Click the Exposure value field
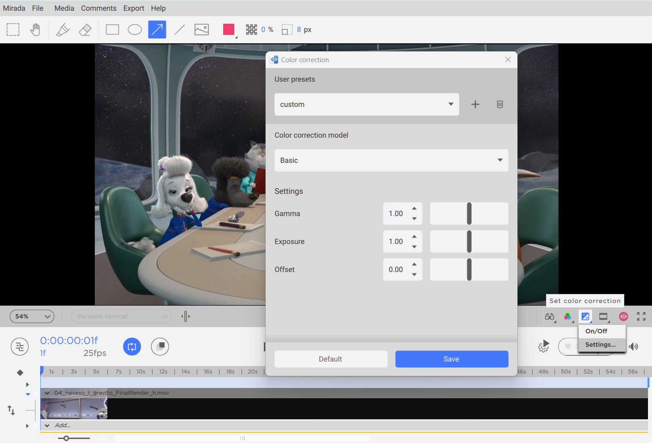This screenshot has width=652, height=443. (x=396, y=242)
